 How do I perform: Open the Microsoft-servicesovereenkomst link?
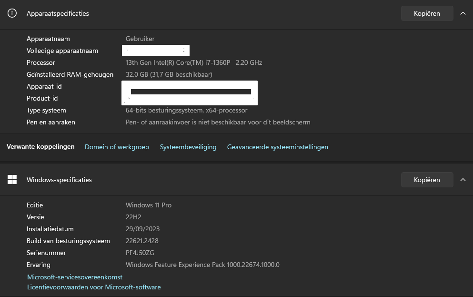pos(75,277)
